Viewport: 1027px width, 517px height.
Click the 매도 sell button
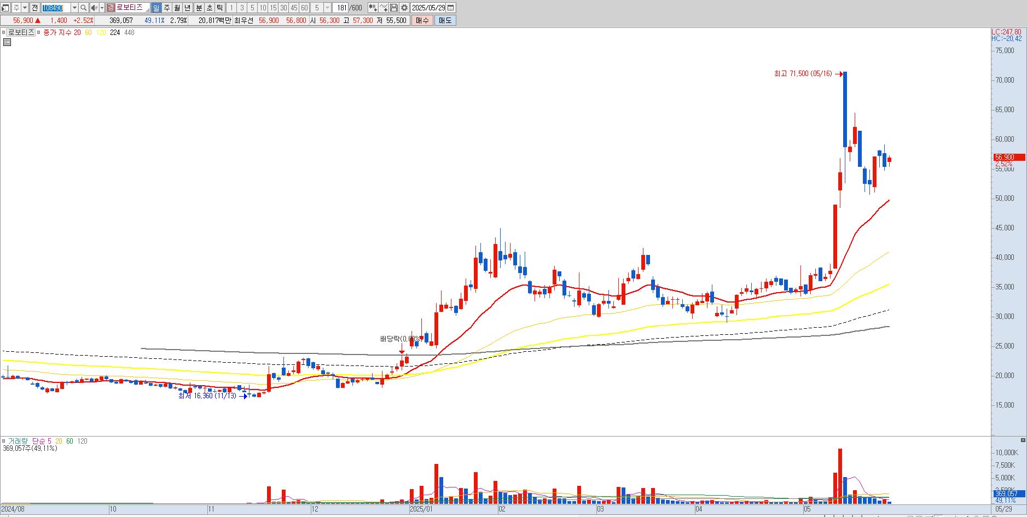point(445,20)
